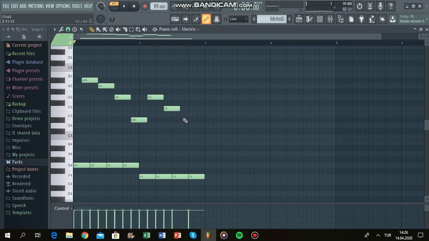Select the Paint brush tool in piano roll
The height and width of the screenshot is (241, 429).
click(x=98, y=29)
